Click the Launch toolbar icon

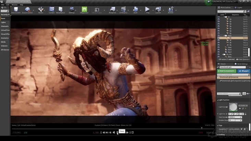(158, 10)
